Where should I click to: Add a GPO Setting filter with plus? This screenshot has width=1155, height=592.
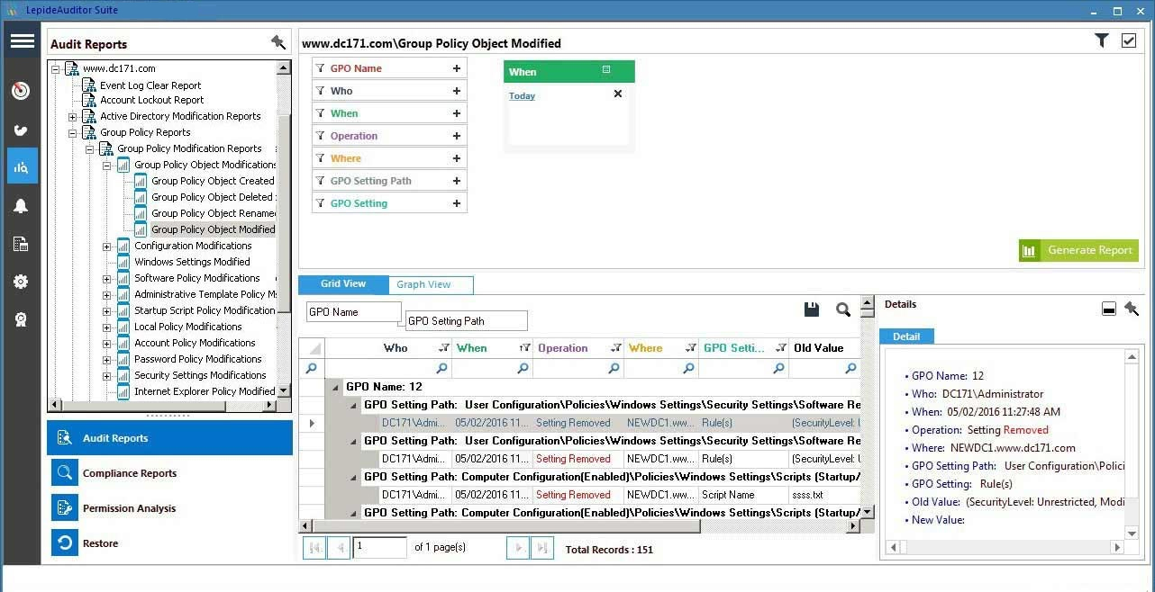457,203
